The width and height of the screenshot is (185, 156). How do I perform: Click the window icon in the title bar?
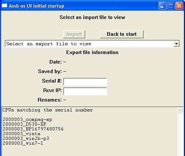4,5
